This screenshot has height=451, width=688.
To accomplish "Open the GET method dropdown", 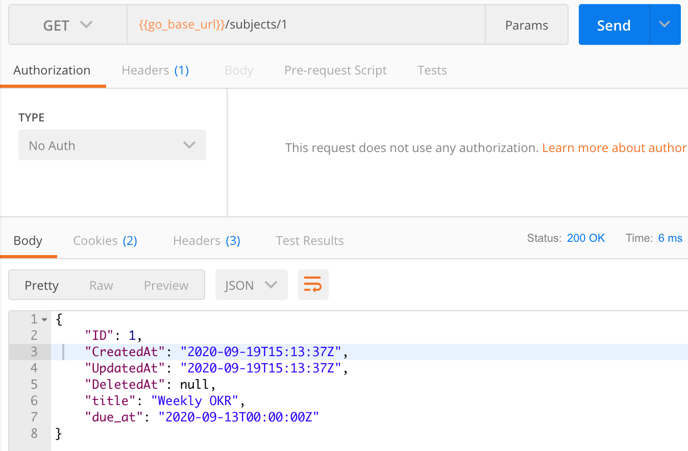I will point(68,25).
